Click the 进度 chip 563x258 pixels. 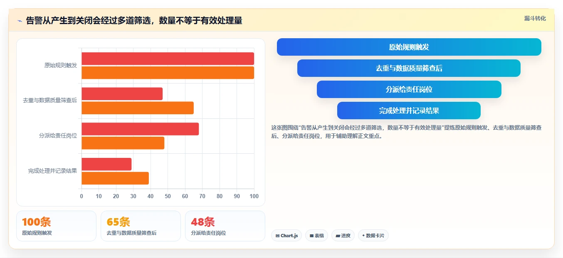(343, 236)
